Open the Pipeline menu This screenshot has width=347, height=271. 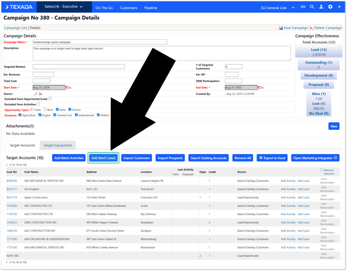tap(151, 8)
